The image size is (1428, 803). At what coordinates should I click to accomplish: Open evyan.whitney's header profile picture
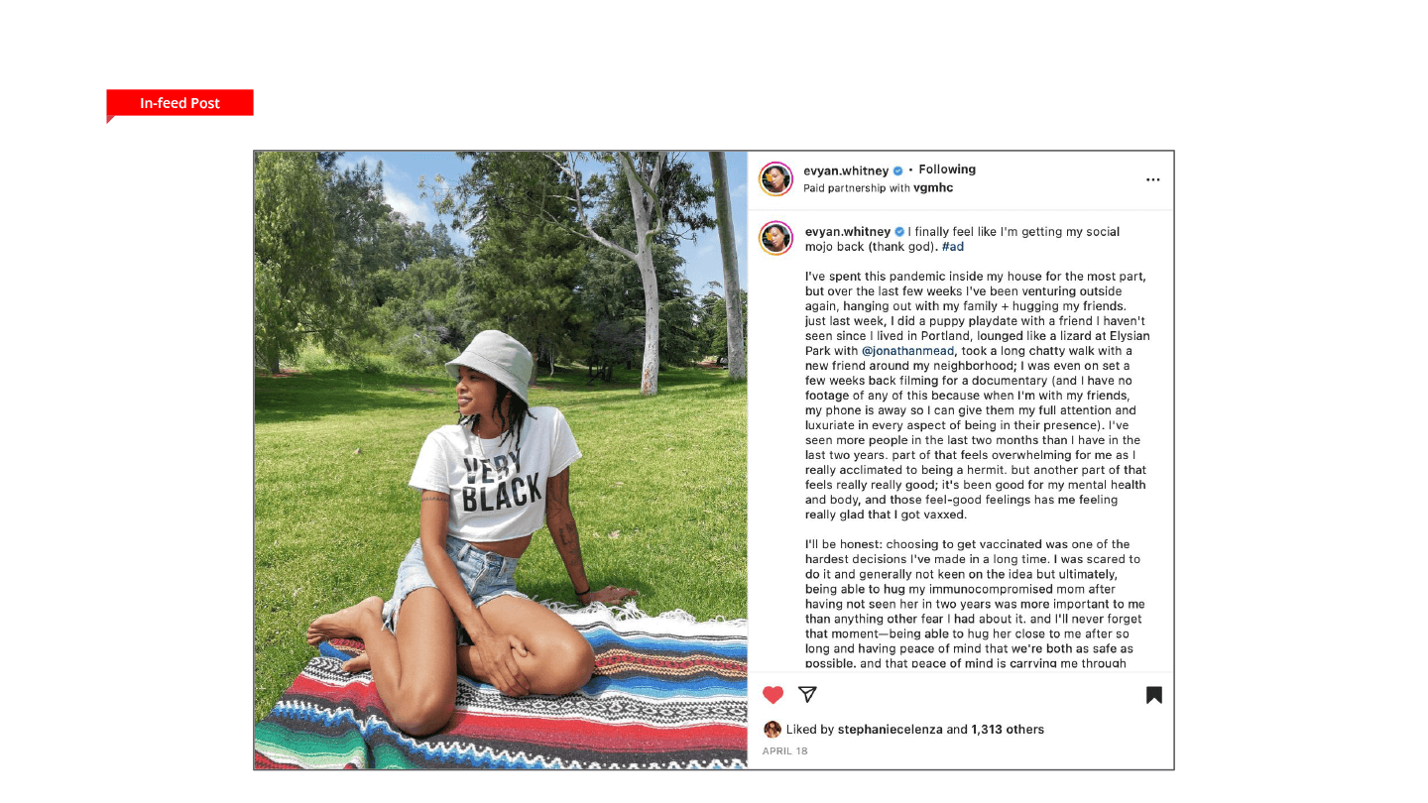pos(775,178)
